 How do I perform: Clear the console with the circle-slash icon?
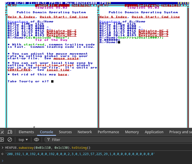10,140
